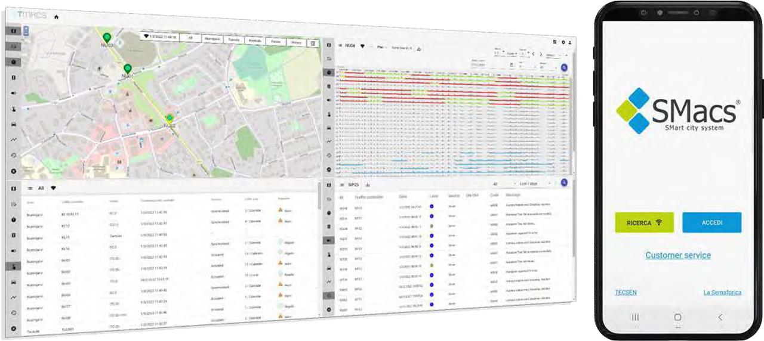The width and height of the screenshot is (764, 341).
Task: Open user profile icon in NU04 panel
Action: coord(569,43)
